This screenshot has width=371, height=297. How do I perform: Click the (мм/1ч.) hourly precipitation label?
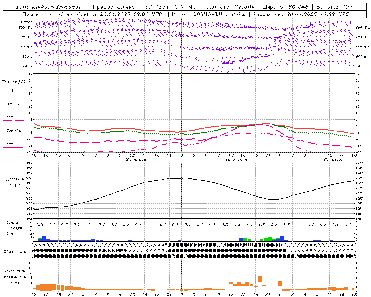coord(15,233)
